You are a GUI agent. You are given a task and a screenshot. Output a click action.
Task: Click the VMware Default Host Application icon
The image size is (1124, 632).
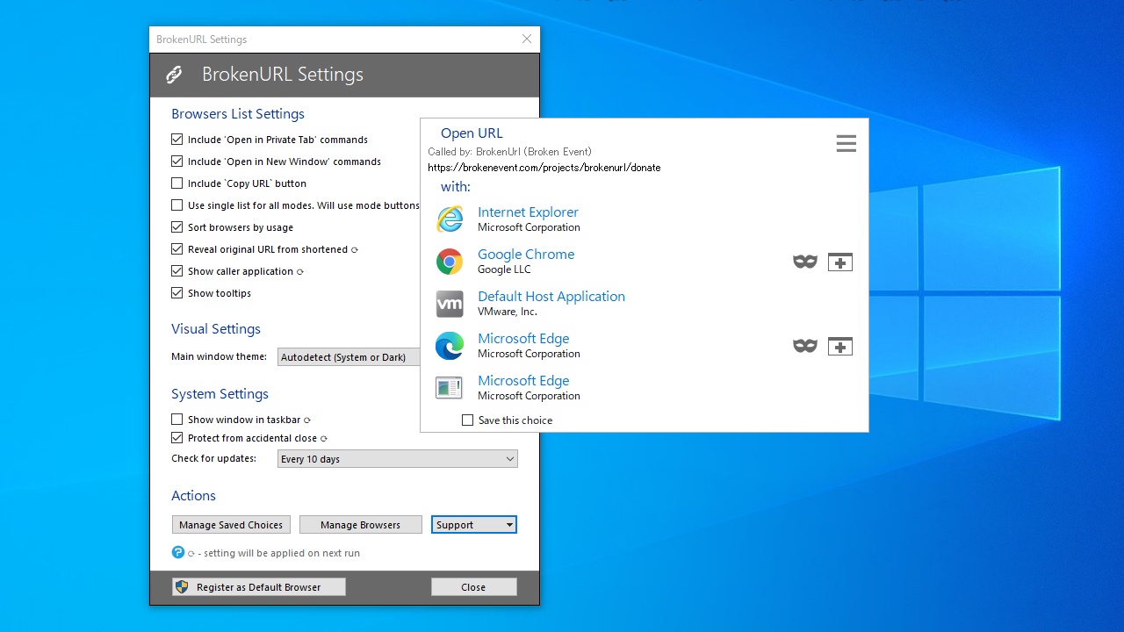[450, 304]
